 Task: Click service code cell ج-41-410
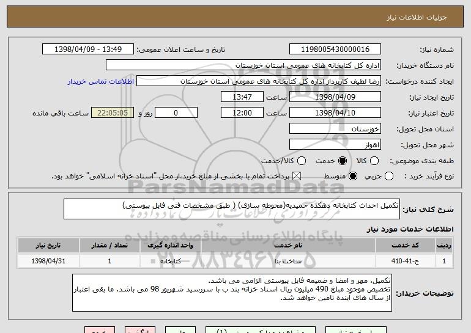point(405,261)
